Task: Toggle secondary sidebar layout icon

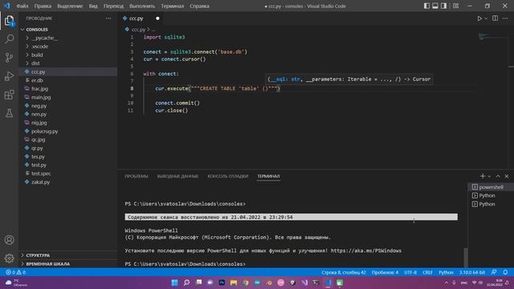Action: coord(443,6)
